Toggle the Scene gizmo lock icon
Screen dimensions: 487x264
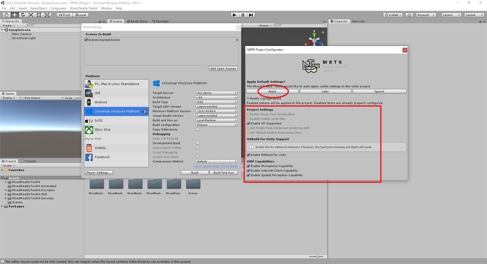pyautogui.click(x=323, y=32)
